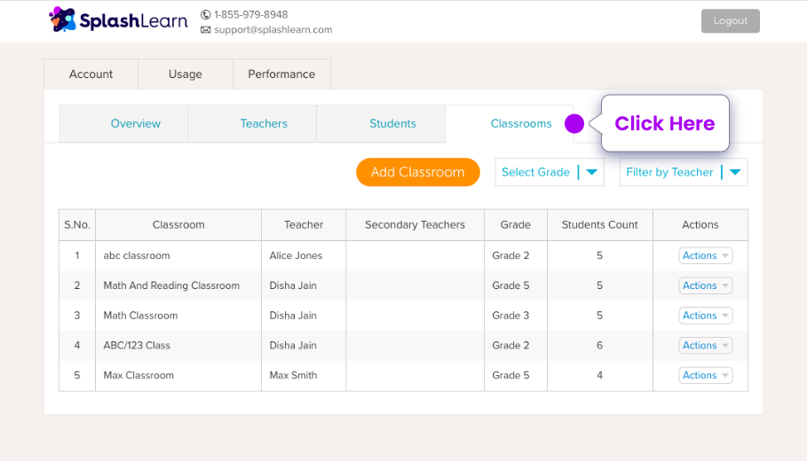Open Actions dropdown for Max Classroom

click(705, 375)
